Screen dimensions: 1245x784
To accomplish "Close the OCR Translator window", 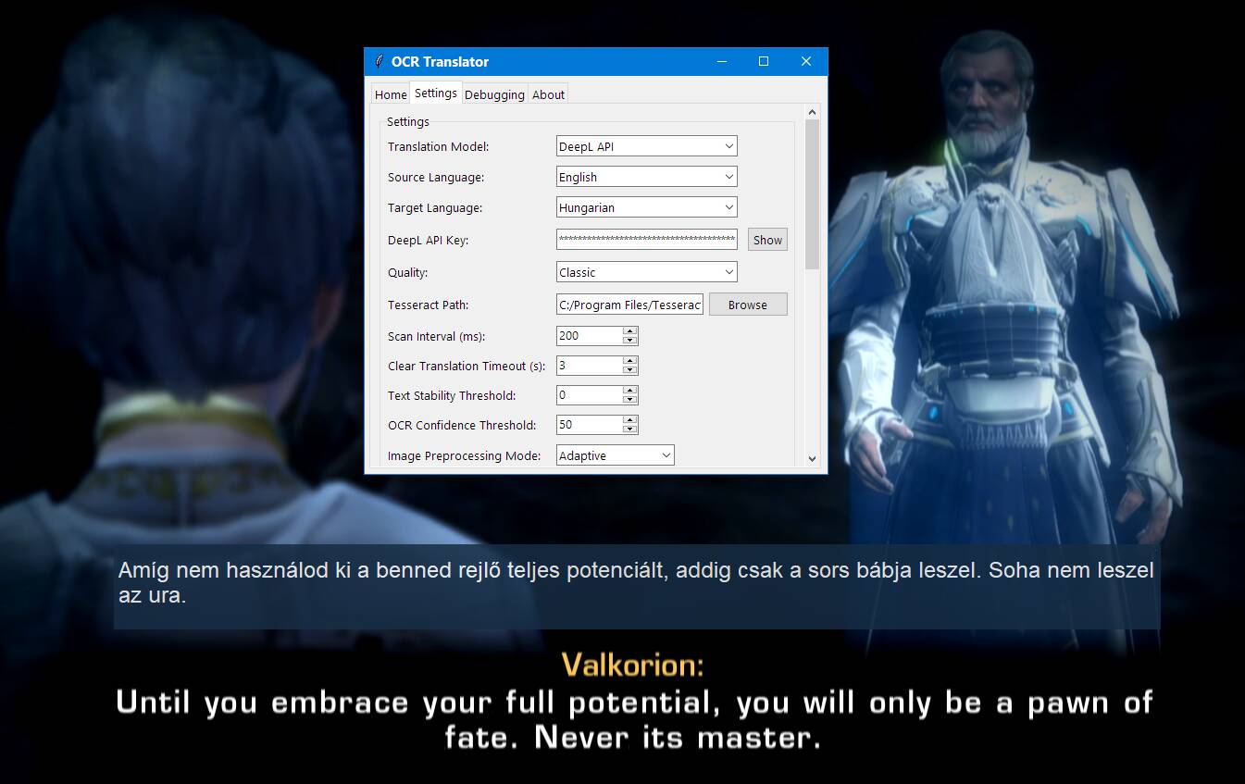I will click(x=806, y=62).
